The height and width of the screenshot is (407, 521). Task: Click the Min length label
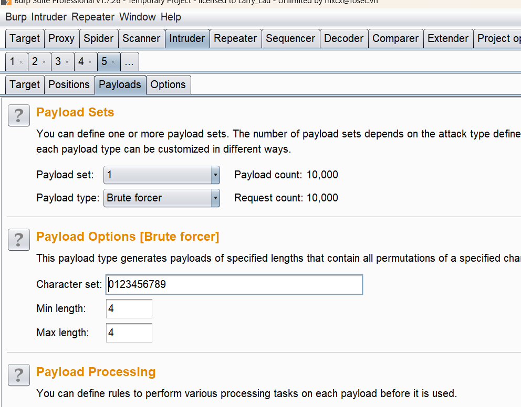click(61, 309)
